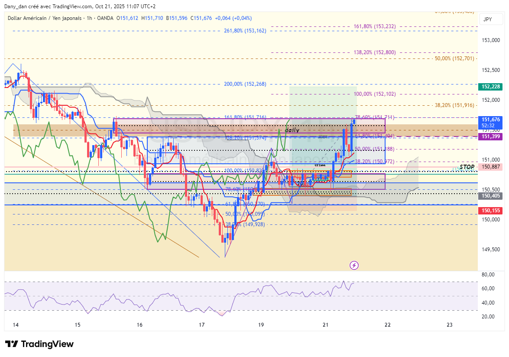Click the 149,500 level on the price scale
This screenshot has width=509, height=357.
coord(491,250)
